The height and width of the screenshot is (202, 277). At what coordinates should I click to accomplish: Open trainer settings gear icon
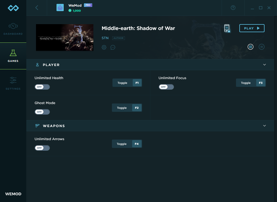tap(104, 47)
